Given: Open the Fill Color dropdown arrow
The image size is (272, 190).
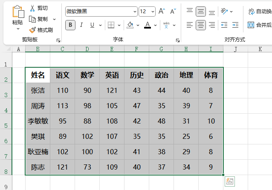Looking at the screenshot, I should pos(138,25).
